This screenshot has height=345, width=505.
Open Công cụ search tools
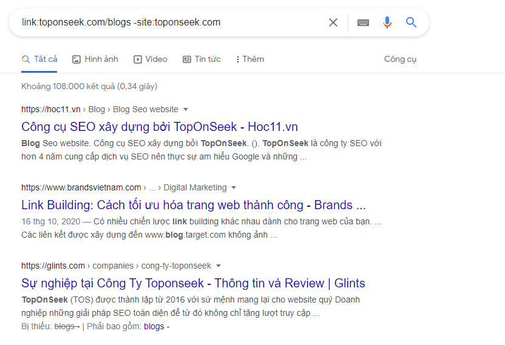click(400, 59)
